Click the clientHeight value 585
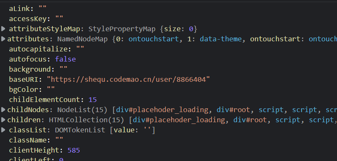 click(74, 150)
